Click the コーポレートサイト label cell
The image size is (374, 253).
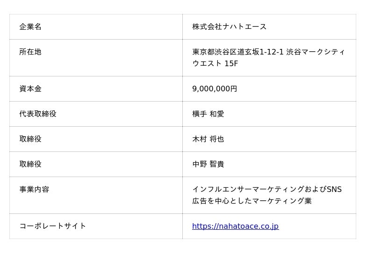53,226
